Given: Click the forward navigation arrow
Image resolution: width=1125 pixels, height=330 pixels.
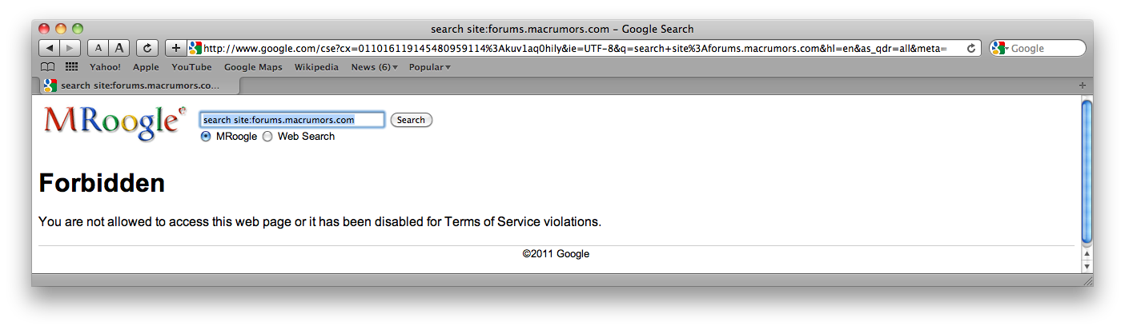Looking at the screenshot, I should tap(70, 48).
